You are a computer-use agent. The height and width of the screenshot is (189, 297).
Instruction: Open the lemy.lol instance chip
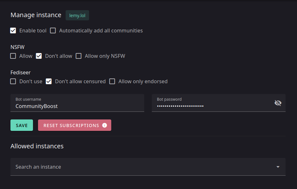[x=77, y=15]
